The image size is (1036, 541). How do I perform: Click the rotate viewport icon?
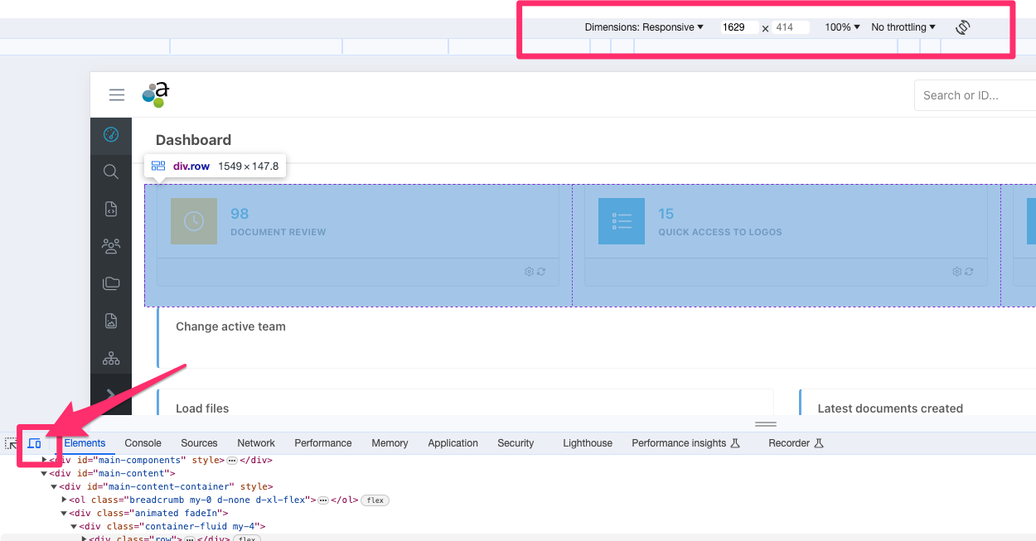pos(962,27)
